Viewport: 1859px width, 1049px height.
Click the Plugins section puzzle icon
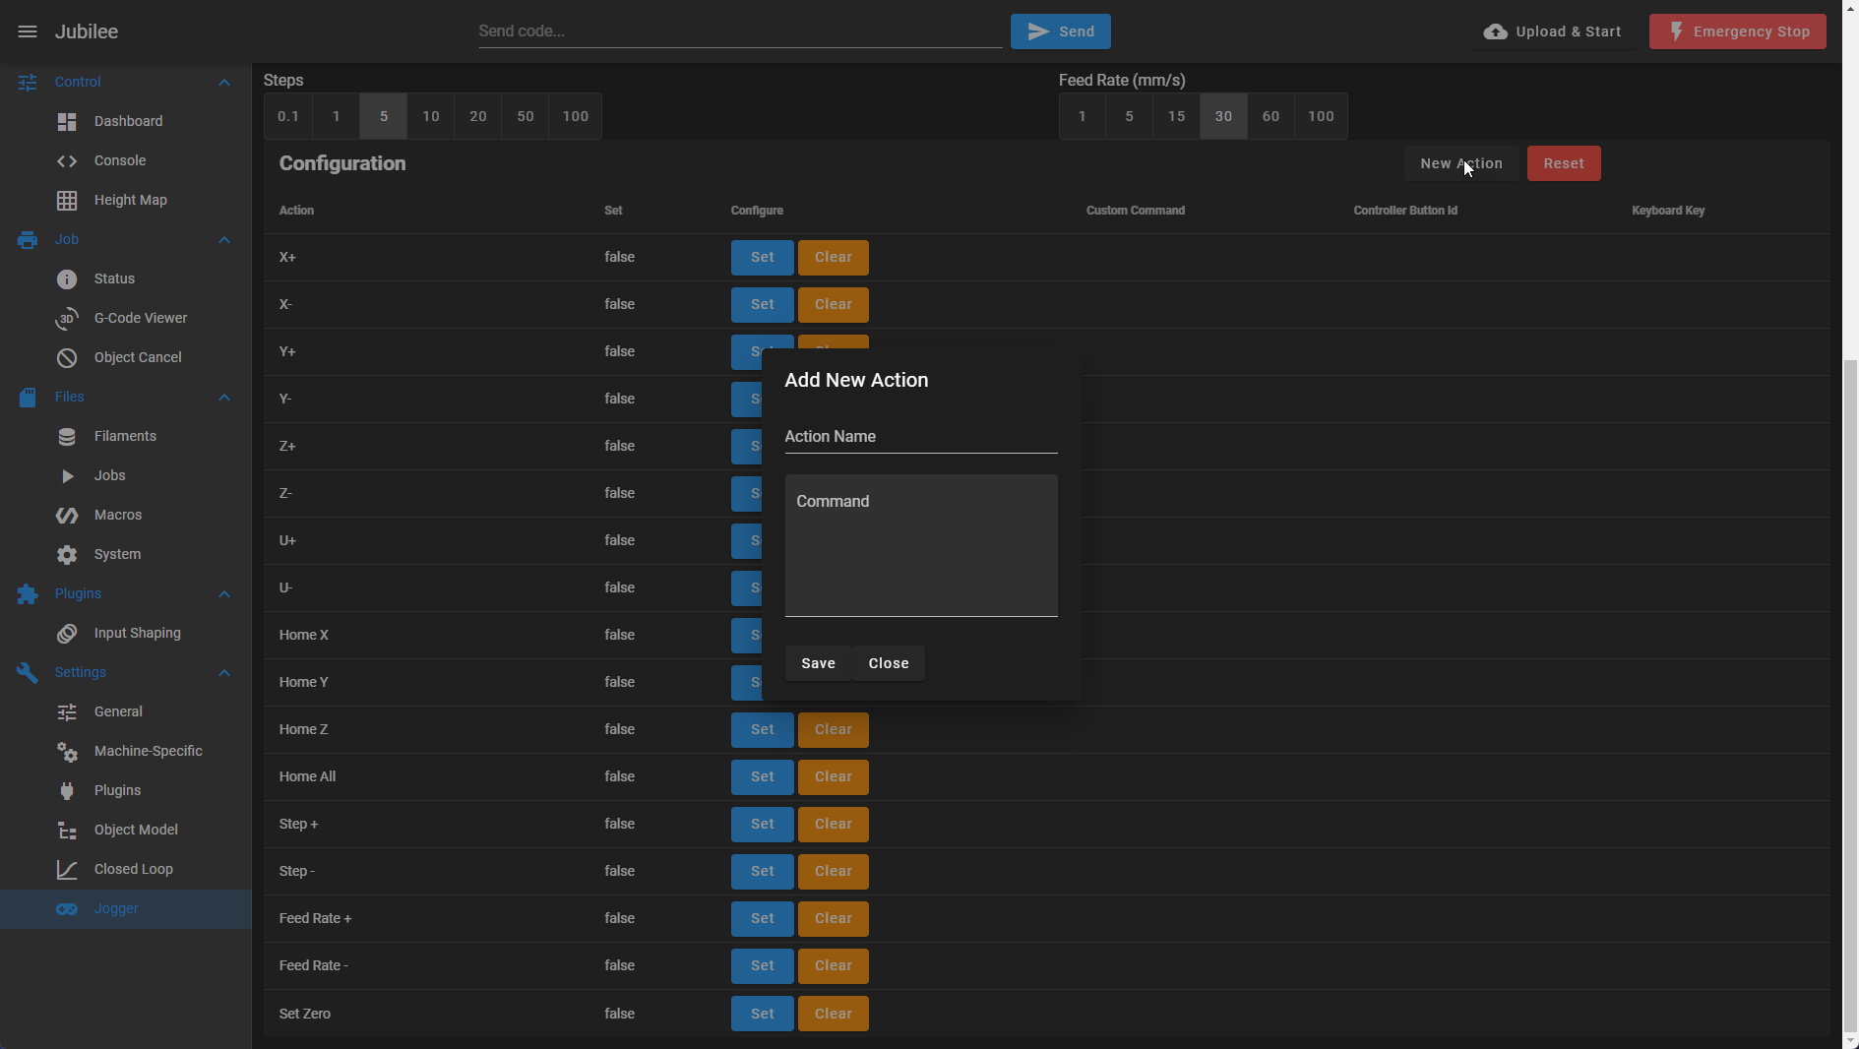28,593
